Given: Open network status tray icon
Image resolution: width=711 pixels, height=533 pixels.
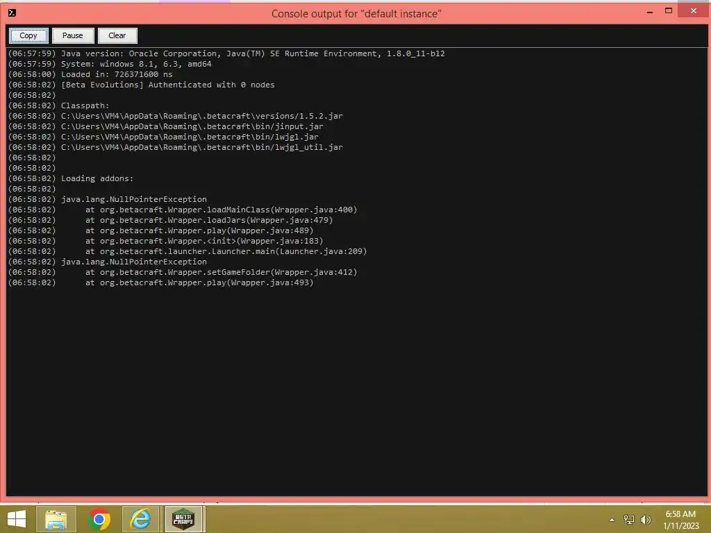Looking at the screenshot, I should click(x=629, y=520).
